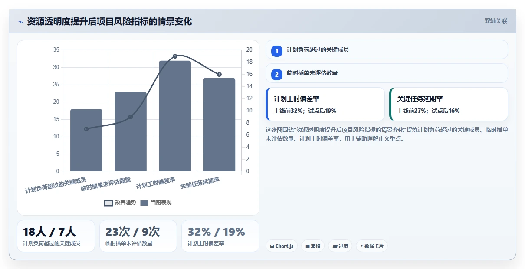Click the 上线前32%；试点后19% text
This screenshot has width=525, height=269.
pos(305,111)
